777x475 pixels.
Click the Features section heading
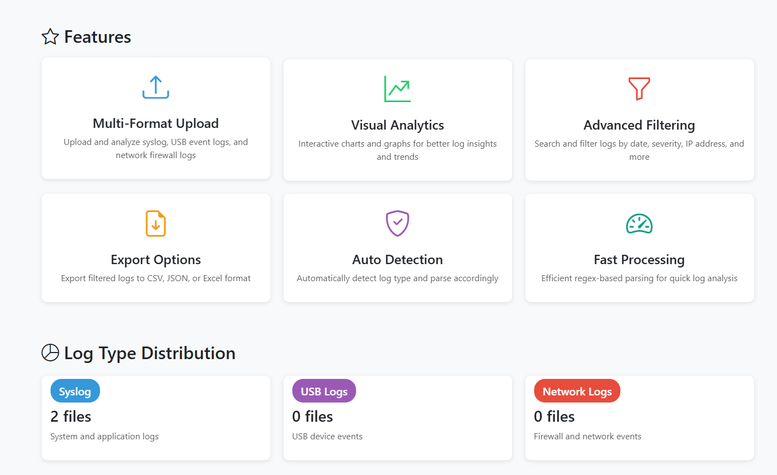97,37
